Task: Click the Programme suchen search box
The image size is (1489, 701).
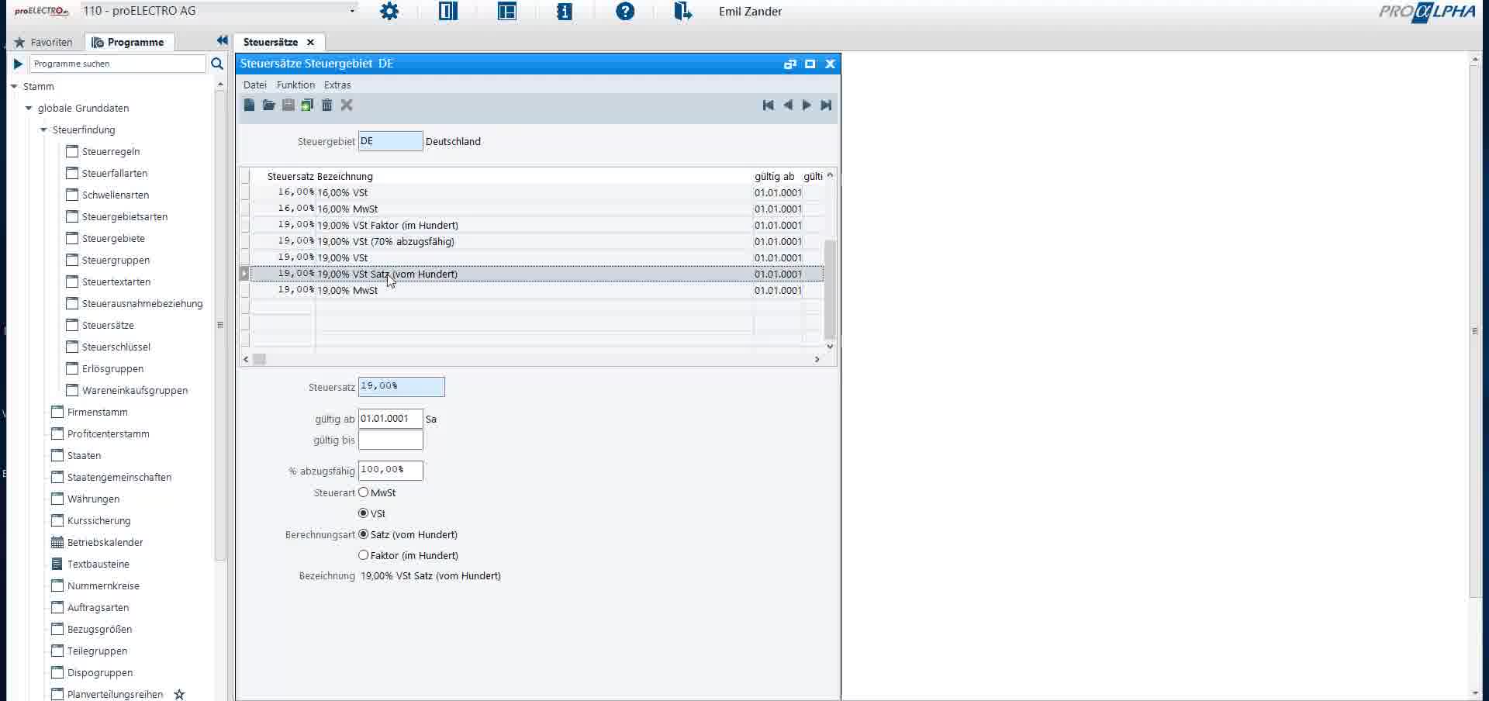Action: click(x=118, y=64)
